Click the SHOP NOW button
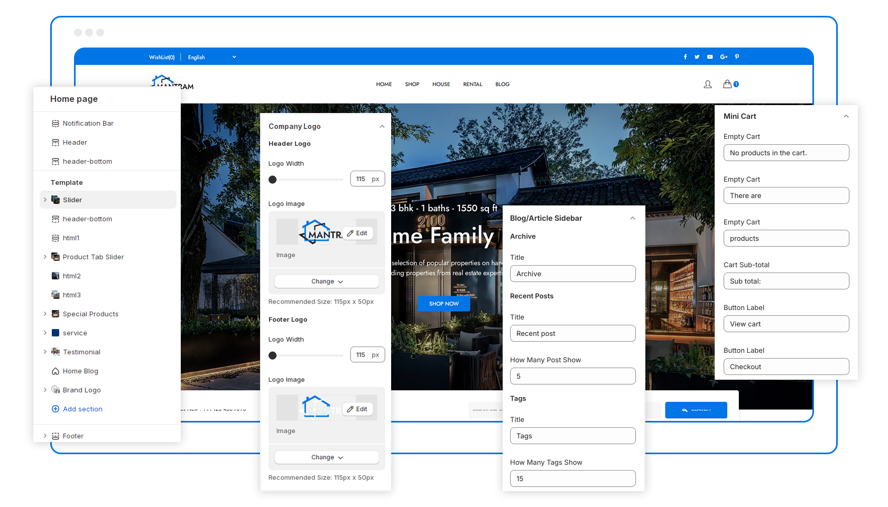Viewport: 888px width, 507px height. pos(443,304)
